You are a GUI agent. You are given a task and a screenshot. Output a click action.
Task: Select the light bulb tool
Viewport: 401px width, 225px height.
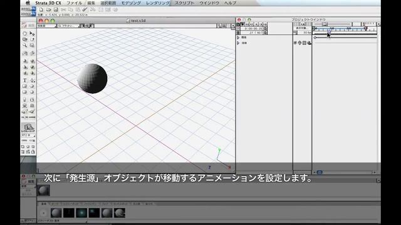click(x=25, y=100)
